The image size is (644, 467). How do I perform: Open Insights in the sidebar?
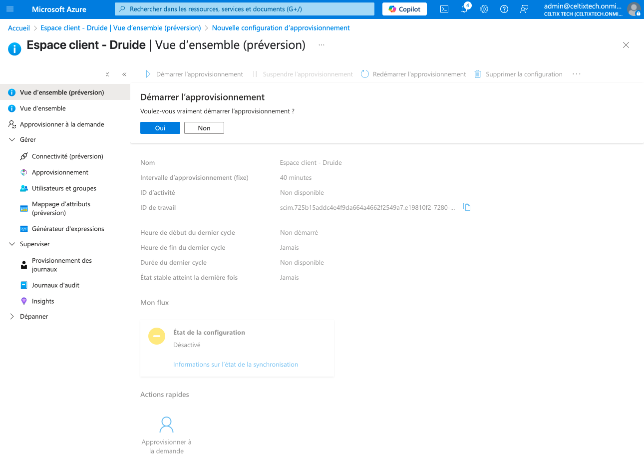click(x=43, y=301)
